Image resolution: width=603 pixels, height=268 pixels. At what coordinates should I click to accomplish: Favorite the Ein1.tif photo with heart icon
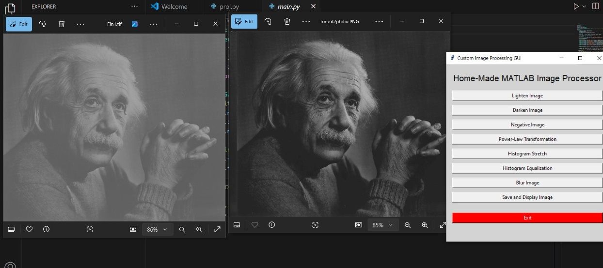pos(29,229)
